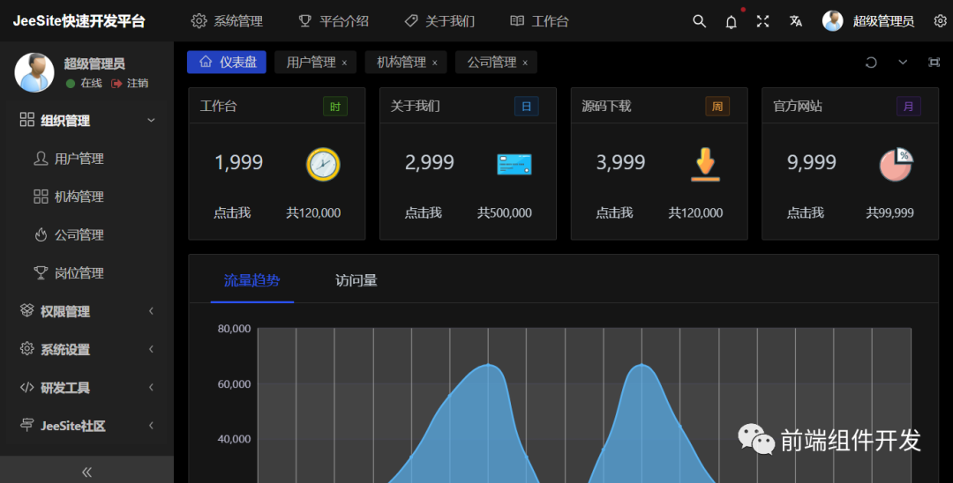This screenshot has width=953, height=483.
Task: Click the download arrow icon in 源码下载 card
Action: pos(705,164)
